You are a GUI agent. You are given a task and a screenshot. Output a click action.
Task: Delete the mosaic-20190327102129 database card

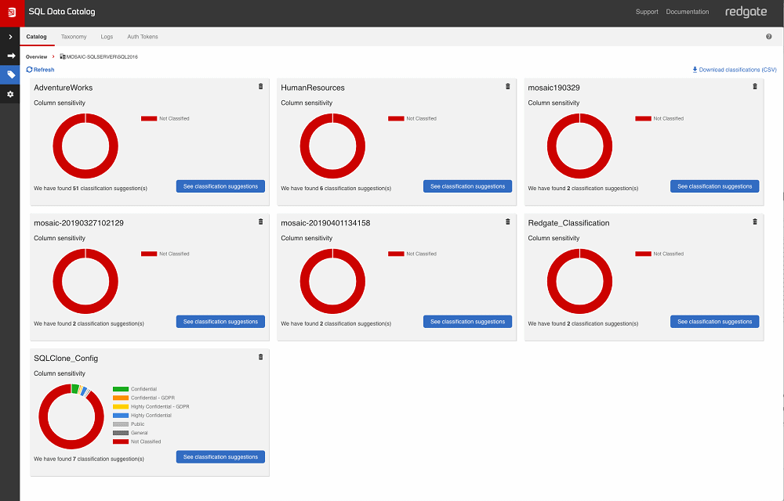pyautogui.click(x=260, y=222)
